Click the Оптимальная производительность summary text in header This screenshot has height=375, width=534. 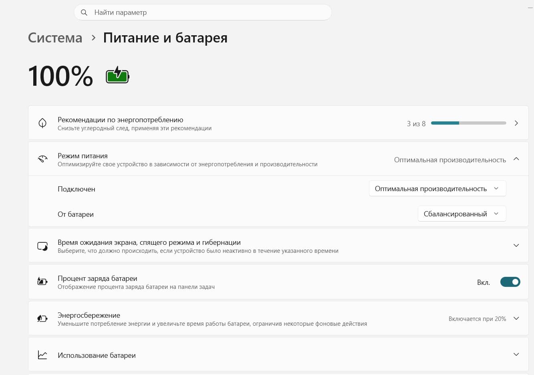tap(450, 160)
